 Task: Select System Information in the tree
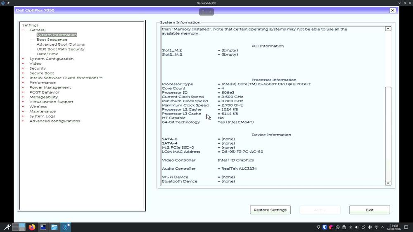57,35
